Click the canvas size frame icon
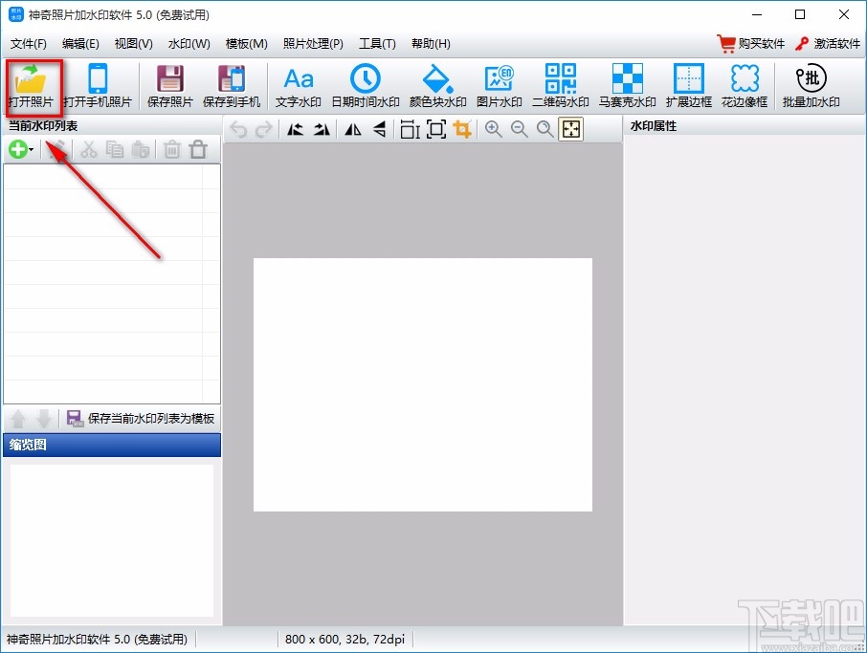The height and width of the screenshot is (653, 867). coord(436,129)
